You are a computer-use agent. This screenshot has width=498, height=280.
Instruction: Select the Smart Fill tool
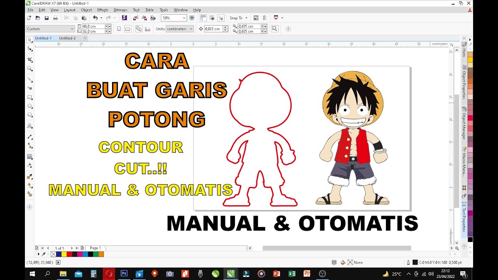point(30,194)
